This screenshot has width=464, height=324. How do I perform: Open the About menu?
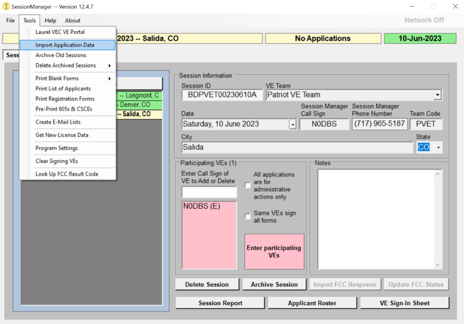pyautogui.click(x=72, y=20)
